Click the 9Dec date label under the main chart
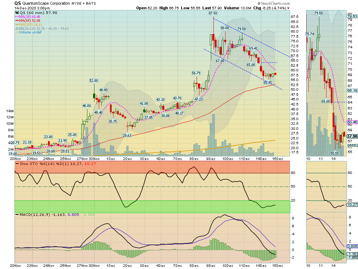The width and height of the screenshot is (358, 269). pyautogui.click(x=211, y=159)
